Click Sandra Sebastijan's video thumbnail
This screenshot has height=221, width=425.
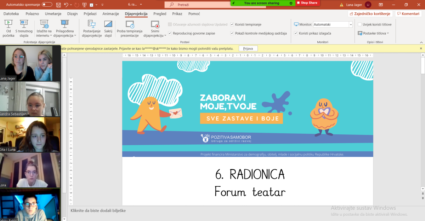pyautogui.click(x=30, y=99)
